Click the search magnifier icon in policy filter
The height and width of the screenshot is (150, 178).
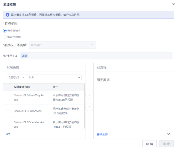coord(79,77)
